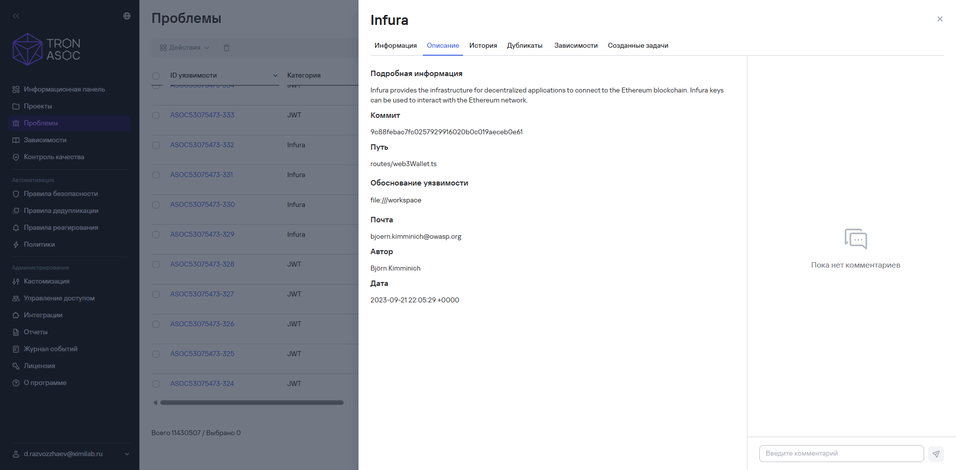Click the Правила реагирования bell icon
This screenshot has height=470, width=956.
16,228
